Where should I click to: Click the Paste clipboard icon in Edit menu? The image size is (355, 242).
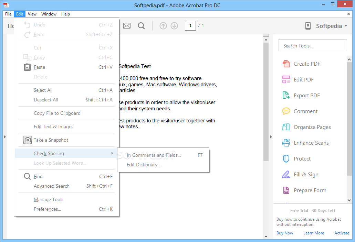point(28,67)
